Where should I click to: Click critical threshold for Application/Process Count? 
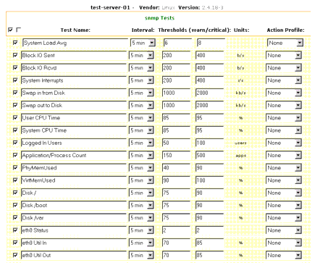[209, 156]
